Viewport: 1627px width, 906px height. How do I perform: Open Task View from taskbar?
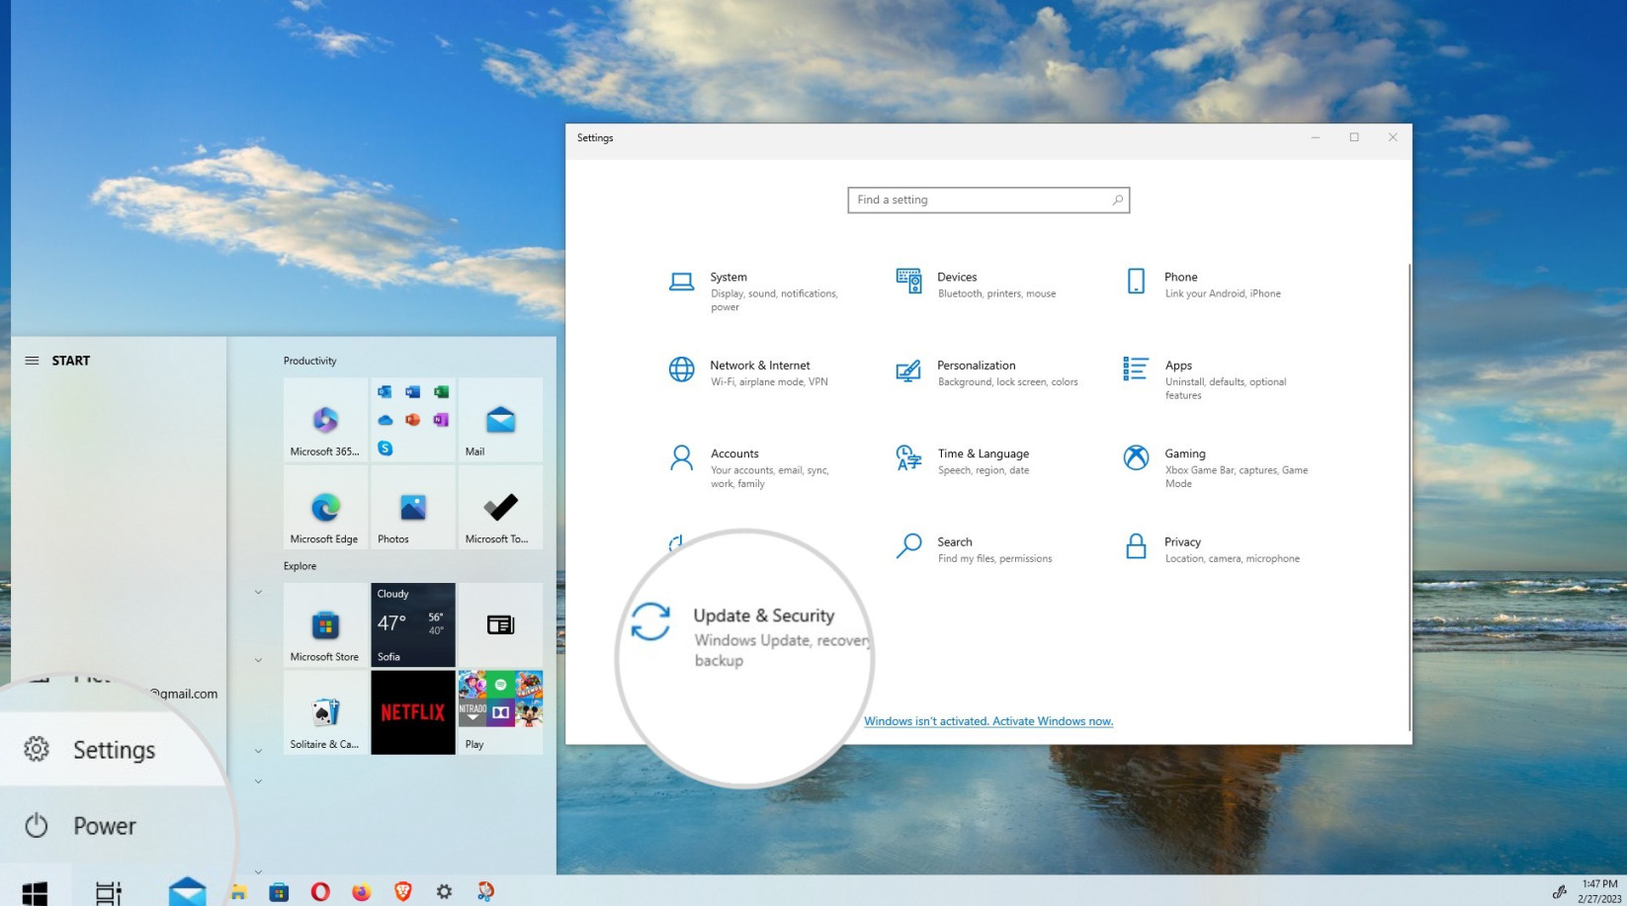pyautogui.click(x=108, y=892)
